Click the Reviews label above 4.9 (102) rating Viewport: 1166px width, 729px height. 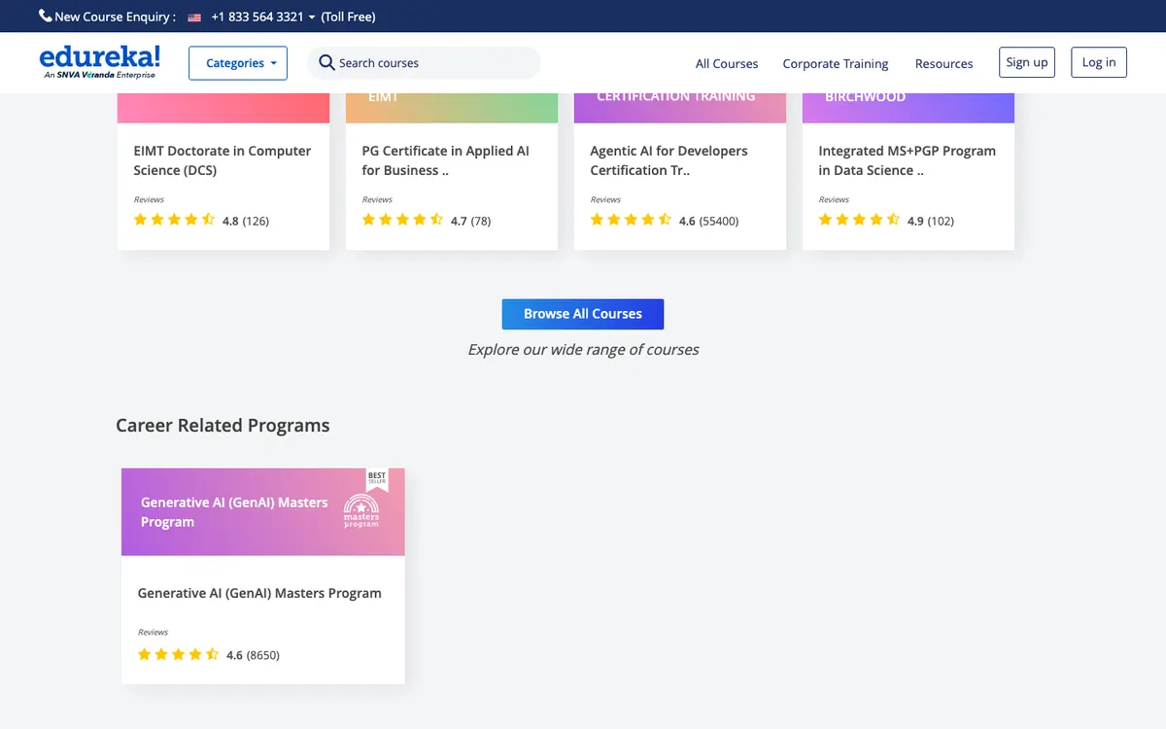(x=834, y=199)
